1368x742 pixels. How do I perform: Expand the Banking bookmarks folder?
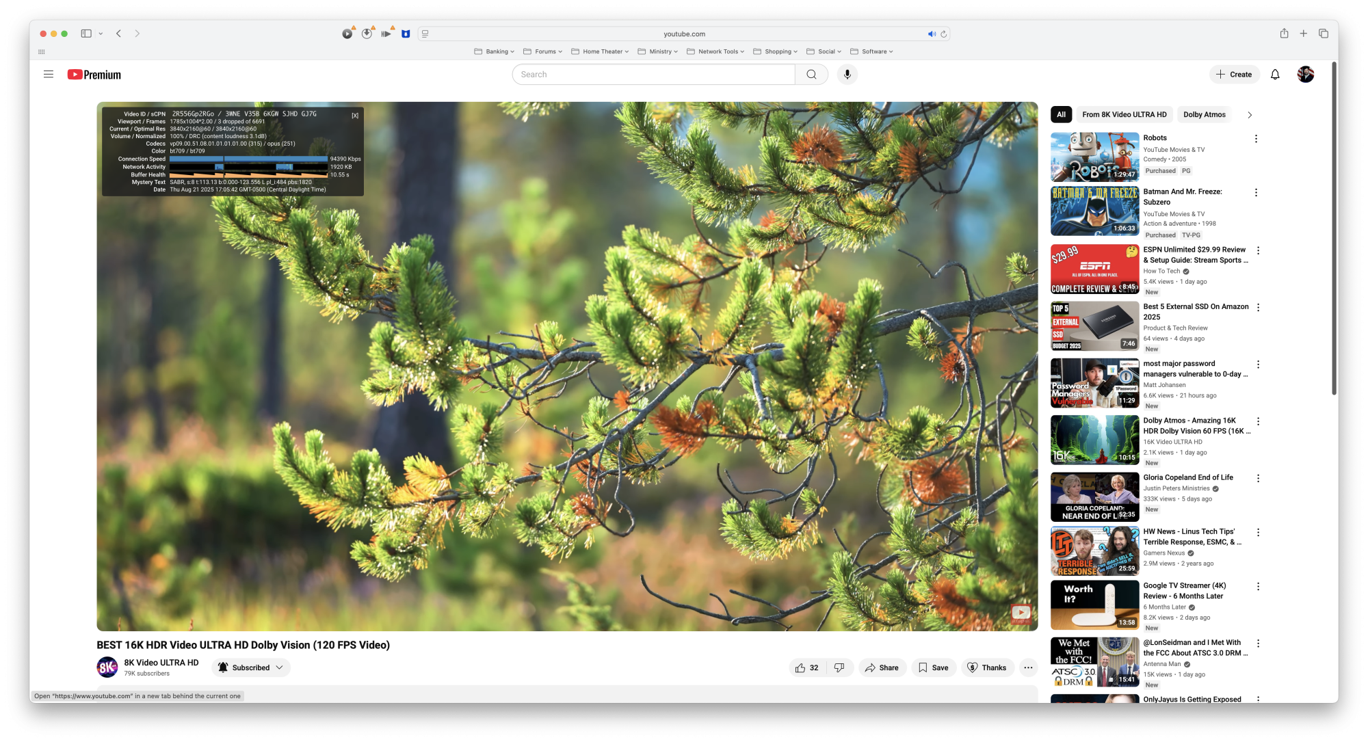[x=494, y=51]
